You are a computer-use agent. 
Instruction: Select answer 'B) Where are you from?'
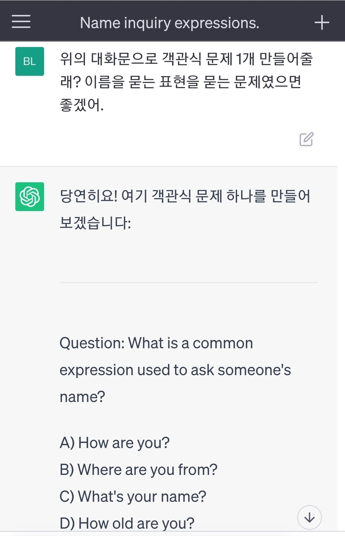pyautogui.click(x=138, y=470)
